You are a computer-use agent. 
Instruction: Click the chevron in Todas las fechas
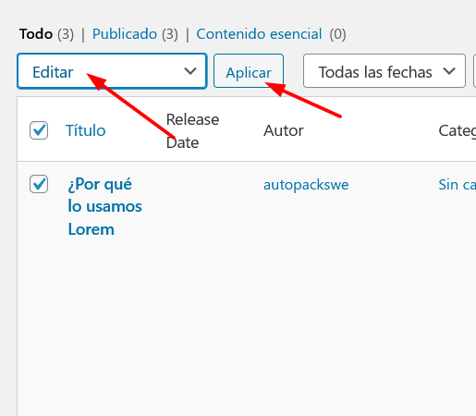(449, 71)
